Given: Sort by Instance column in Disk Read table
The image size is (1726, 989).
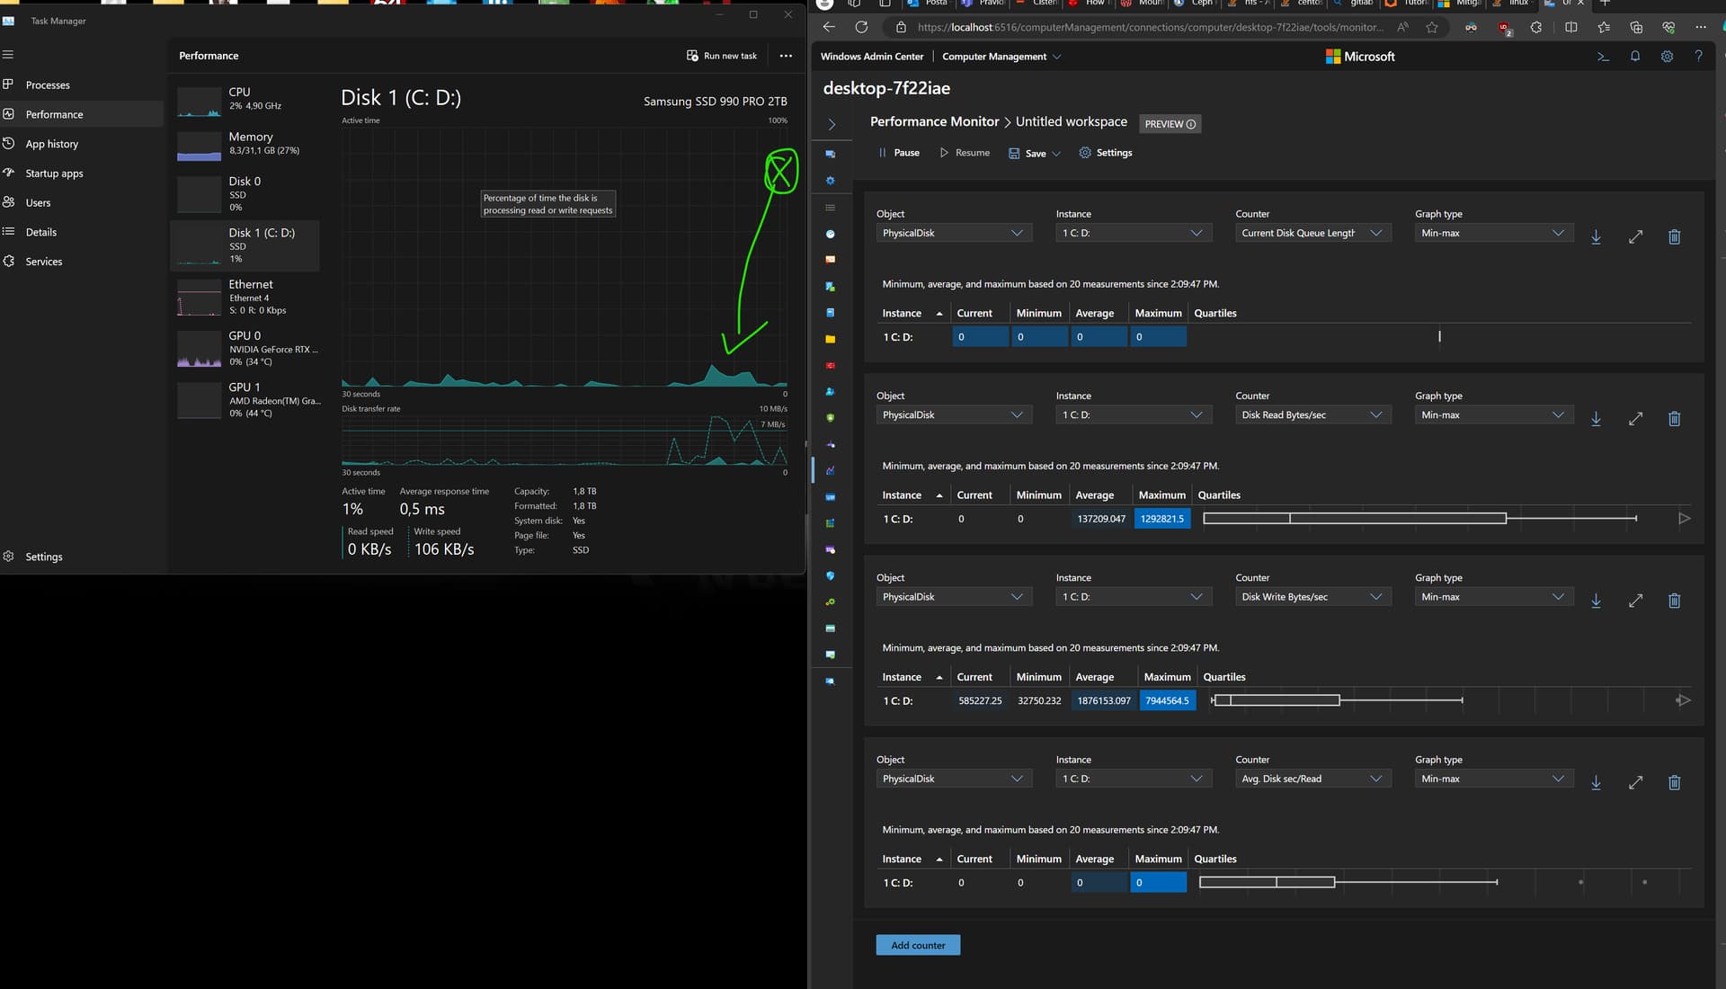Looking at the screenshot, I should (x=902, y=495).
